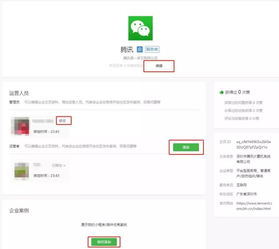
Task: Click the 管理员 label
Action: click(14, 102)
